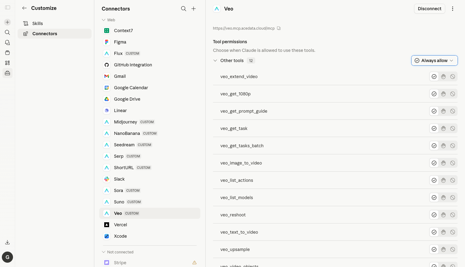Viewport: 465px width, 267px height.
Task: Block the veo_get_task tool
Action: pyautogui.click(x=453, y=128)
